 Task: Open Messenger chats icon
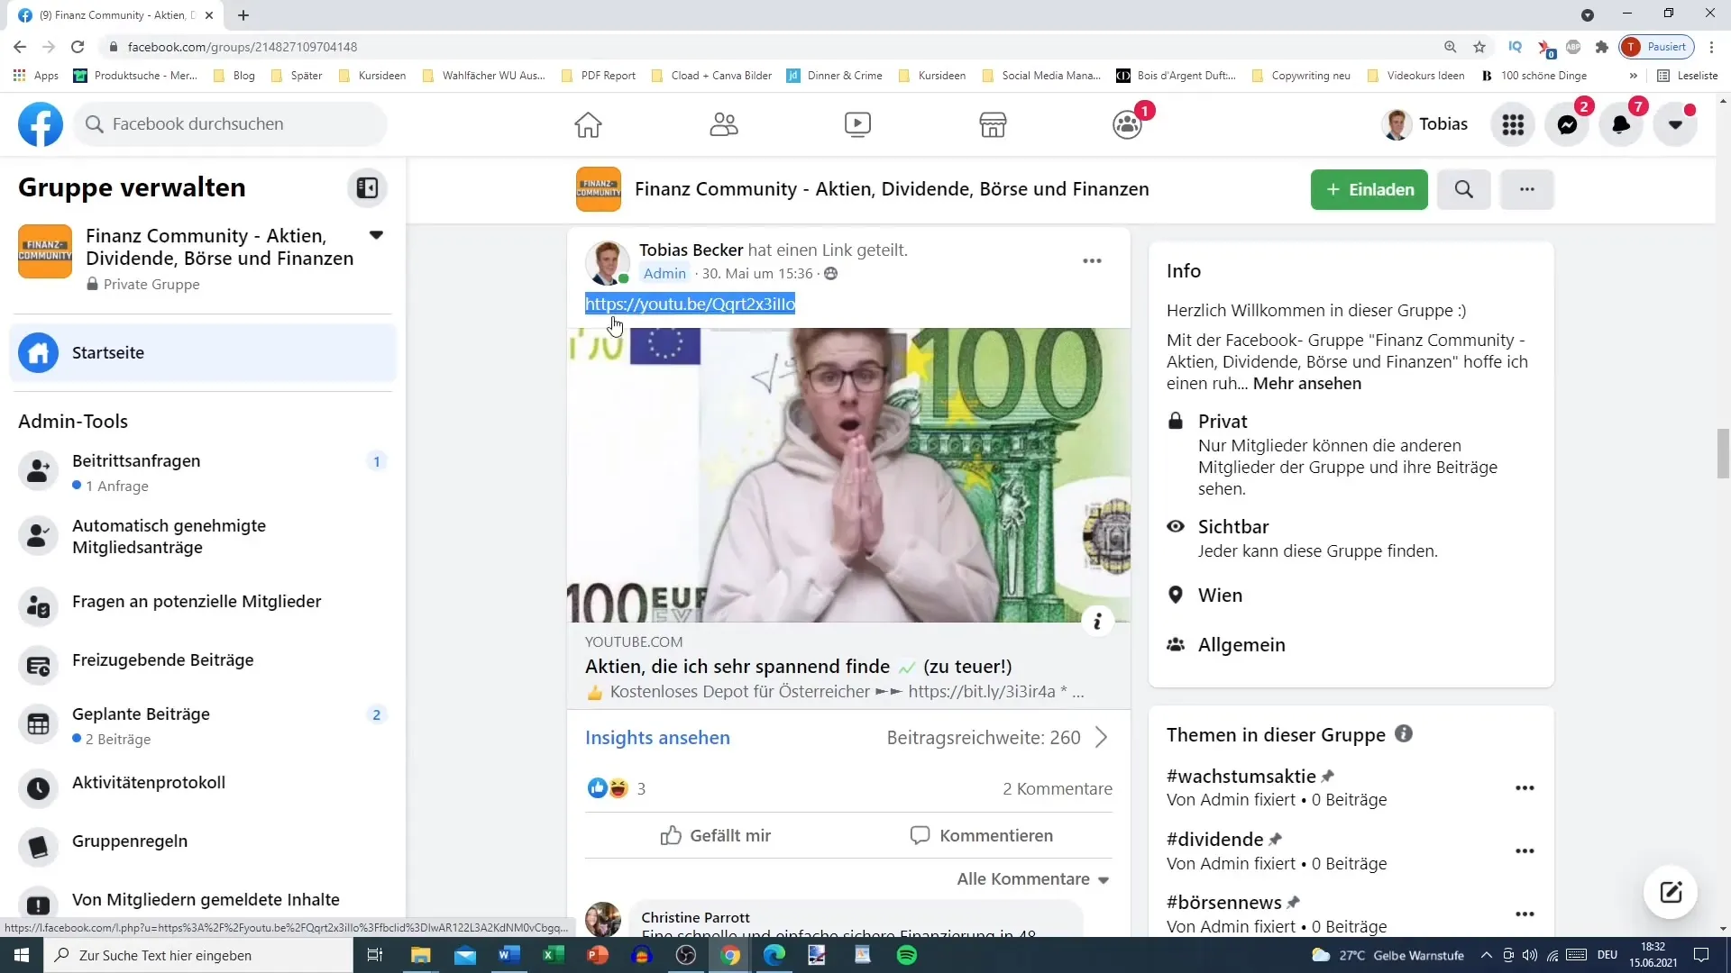(1567, 124)
